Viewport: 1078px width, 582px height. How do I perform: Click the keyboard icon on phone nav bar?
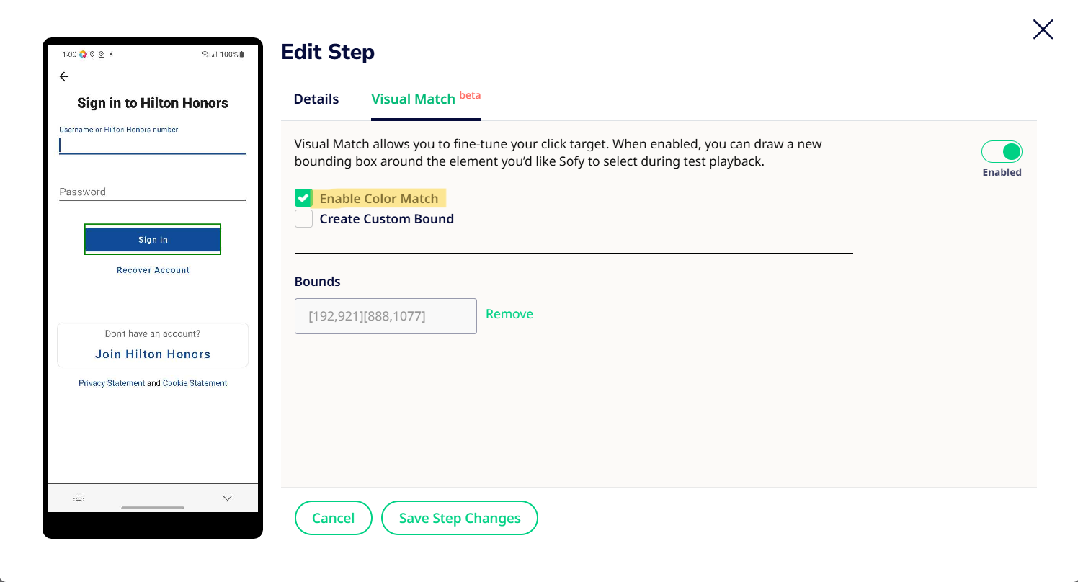pyautogui.click(x=79, y=498)
